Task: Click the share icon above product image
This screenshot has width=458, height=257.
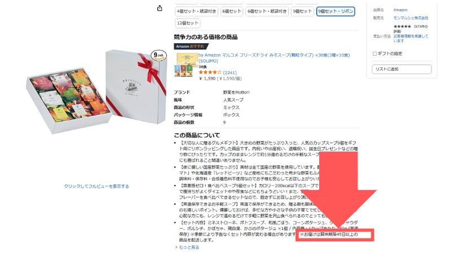Action: (x=160, y=8)
